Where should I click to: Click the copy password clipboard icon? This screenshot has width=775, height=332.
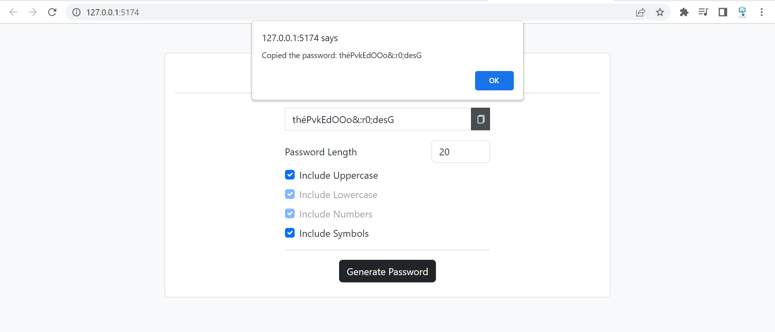[480, 119]
